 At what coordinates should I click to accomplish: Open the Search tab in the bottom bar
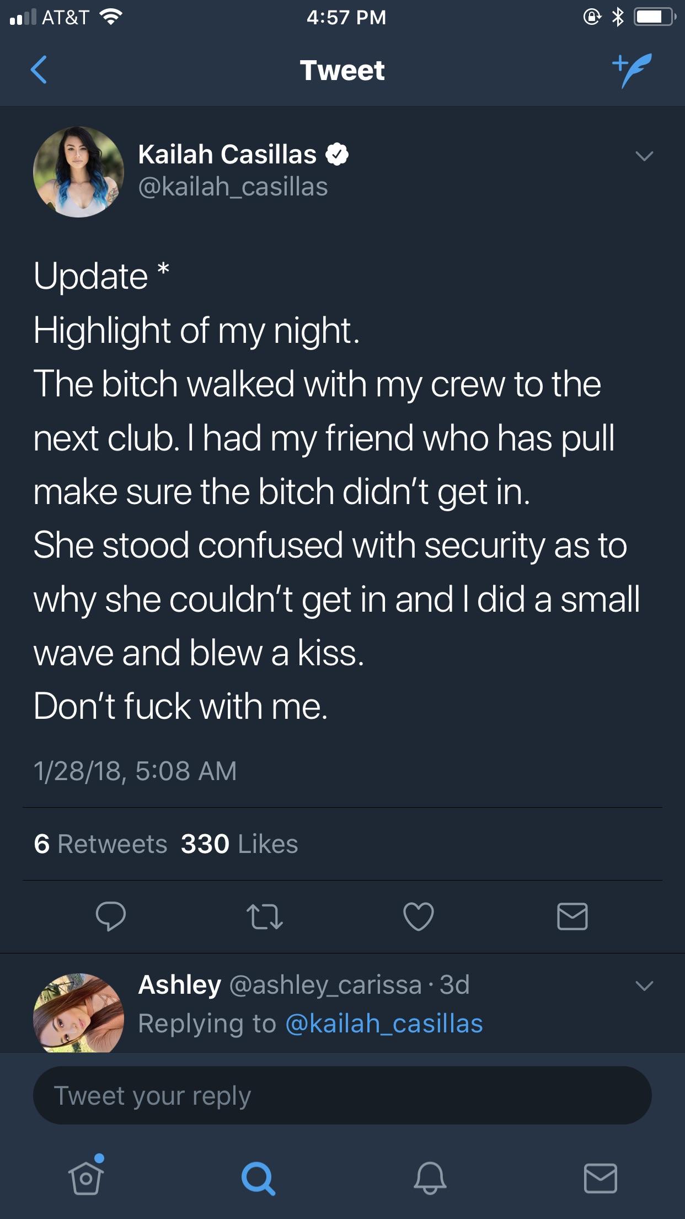point(258,1178)
